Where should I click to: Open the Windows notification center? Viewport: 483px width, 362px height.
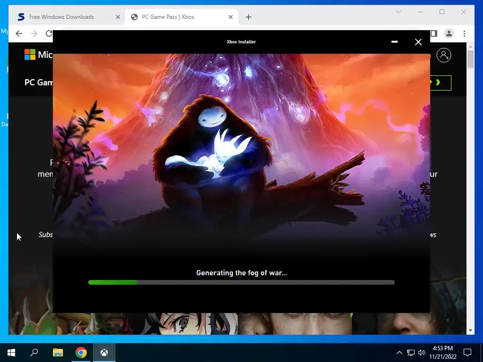click(x=467, y=353)
